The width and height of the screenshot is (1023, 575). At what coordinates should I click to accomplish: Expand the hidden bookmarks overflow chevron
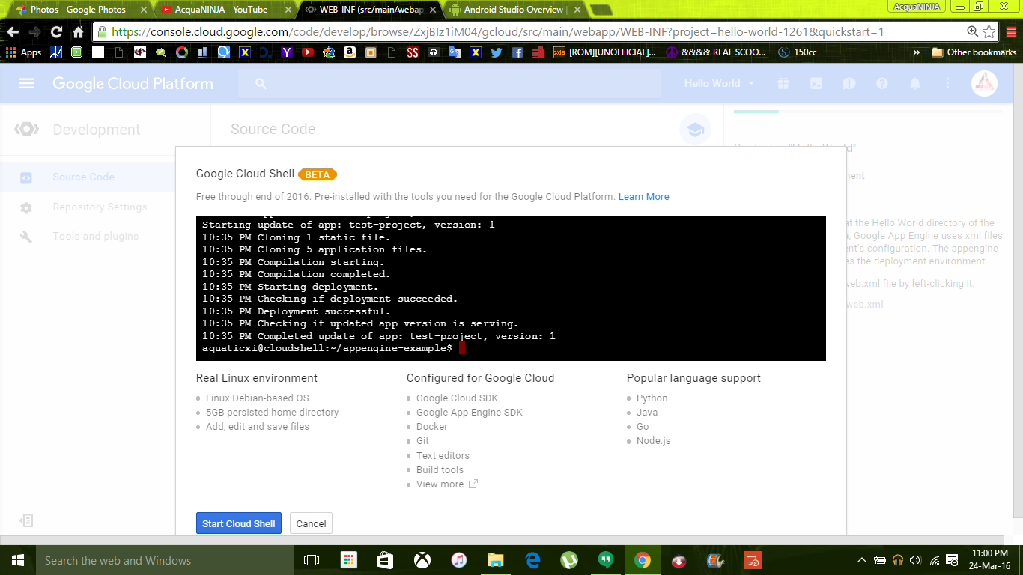(x=916, y=52)
